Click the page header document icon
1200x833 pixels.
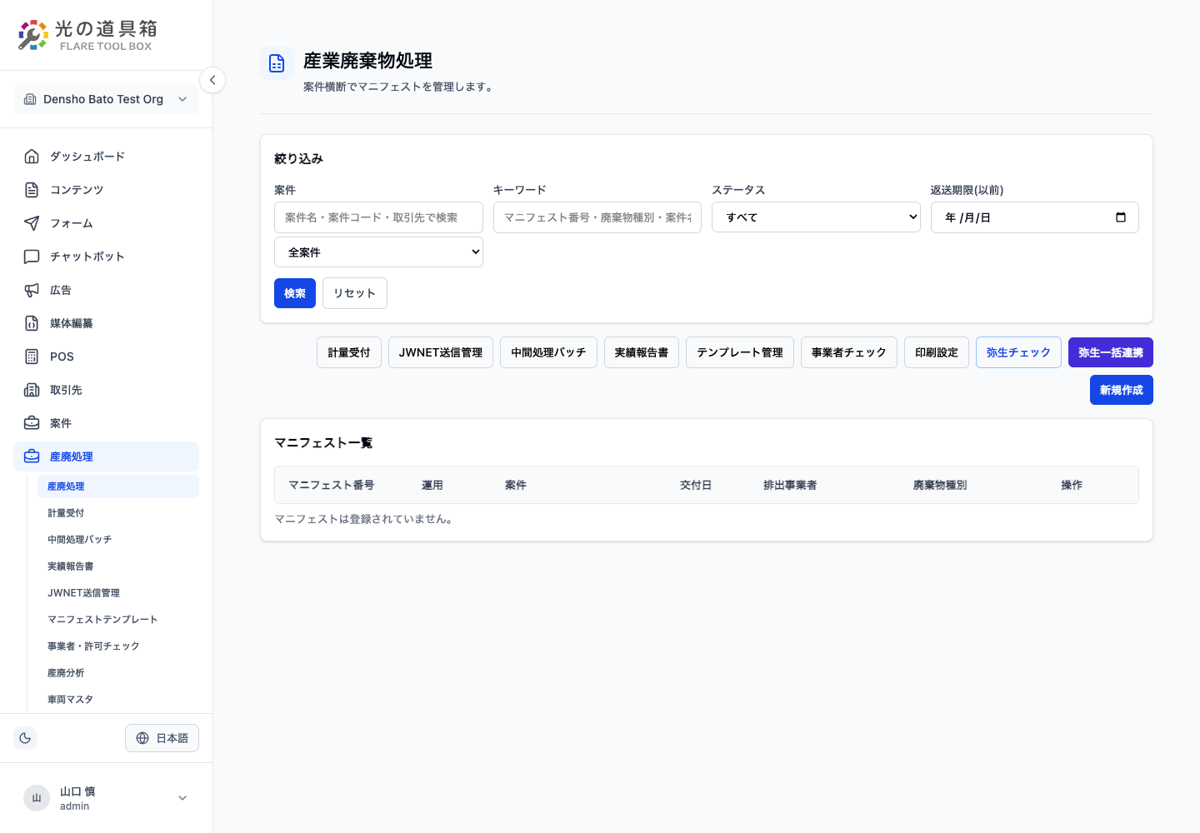click(277, 63)
